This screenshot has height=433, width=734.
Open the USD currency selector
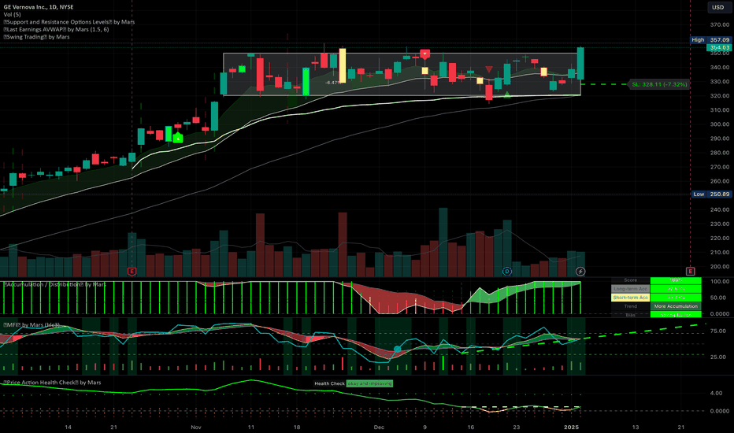(718, 7)
